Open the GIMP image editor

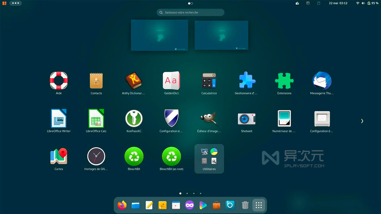tap(209, 118)
